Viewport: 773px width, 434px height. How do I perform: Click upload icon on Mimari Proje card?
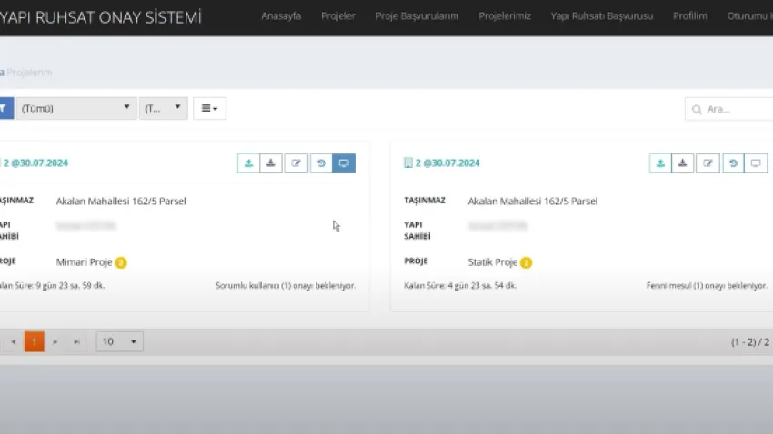248,163
